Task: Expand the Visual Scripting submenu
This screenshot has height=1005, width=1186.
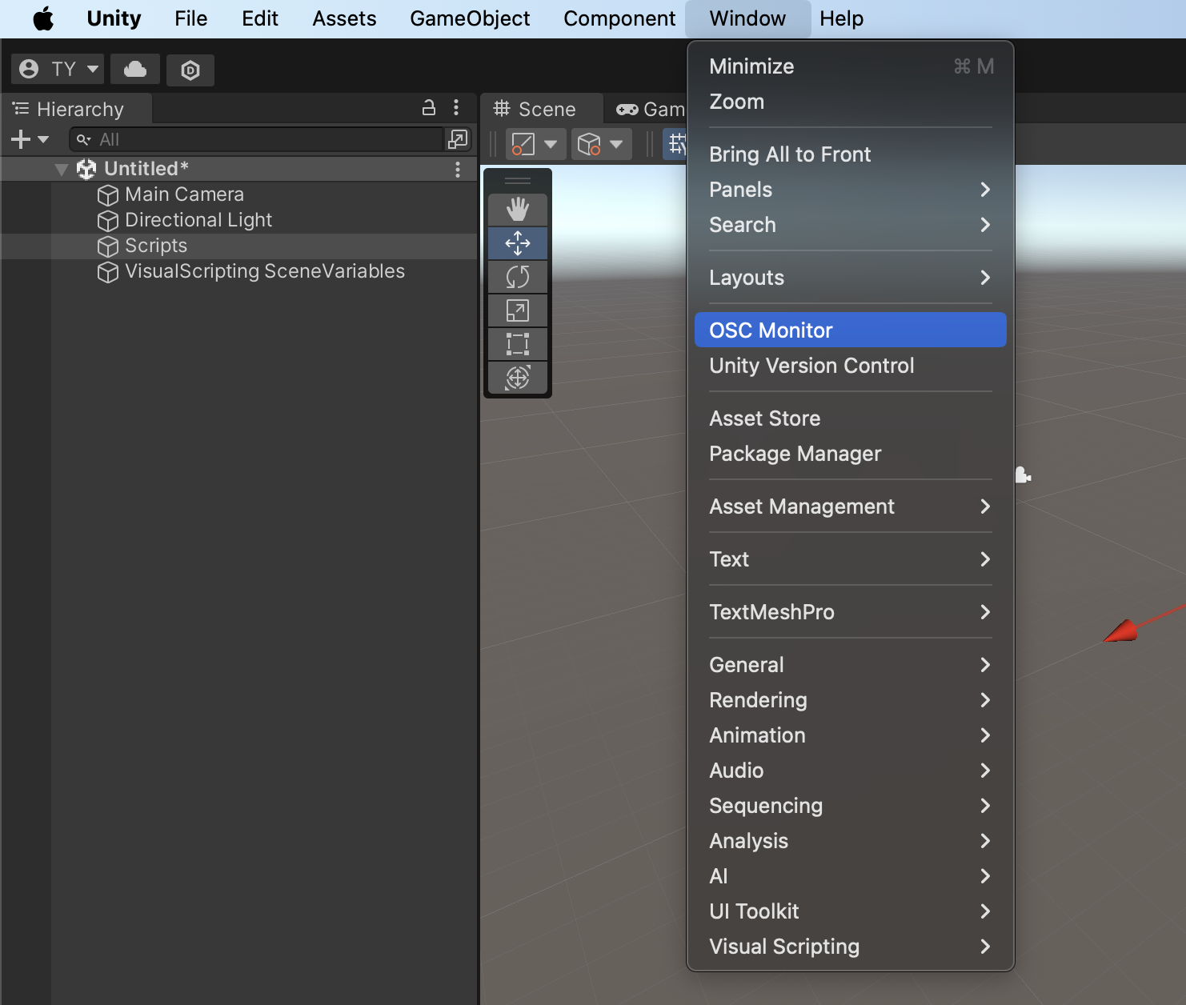Action: point(851,947)
